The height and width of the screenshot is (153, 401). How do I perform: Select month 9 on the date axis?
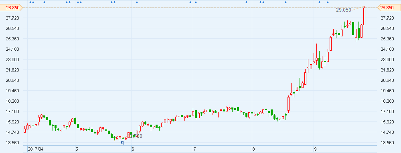point(315,149)
